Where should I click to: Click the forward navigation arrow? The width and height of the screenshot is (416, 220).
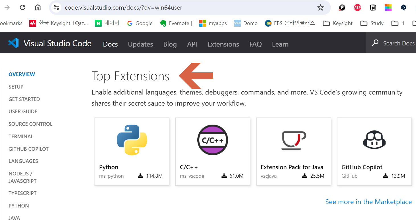pyautogui.click(x=7, y=8)
